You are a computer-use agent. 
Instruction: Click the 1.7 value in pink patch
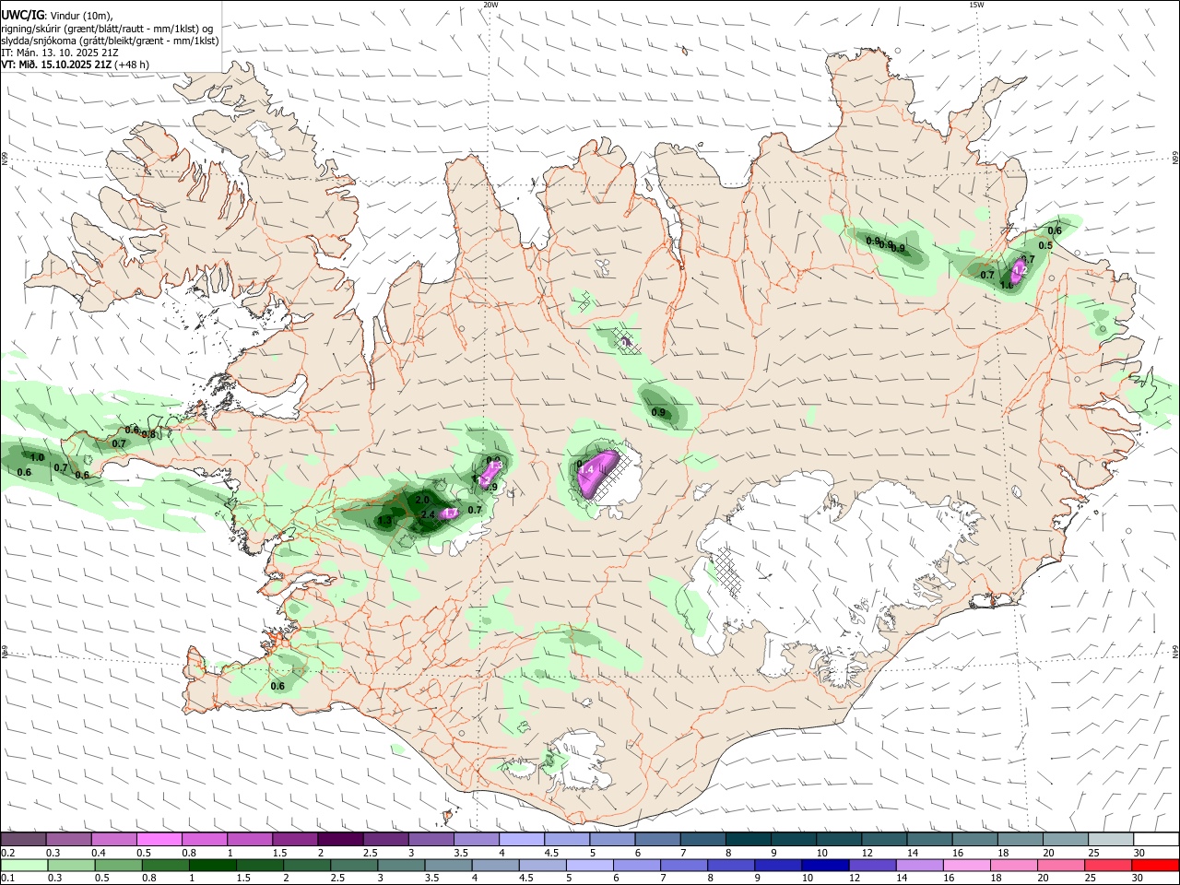(x=451, y=513)
